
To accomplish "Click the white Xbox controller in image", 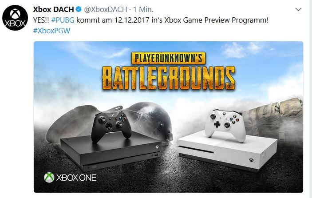I will coord(225,125).
